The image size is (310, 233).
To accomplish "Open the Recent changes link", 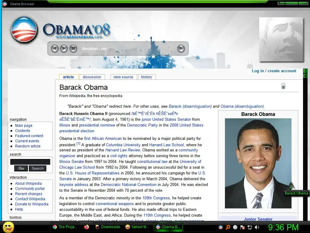I will [x=29, y=194].
